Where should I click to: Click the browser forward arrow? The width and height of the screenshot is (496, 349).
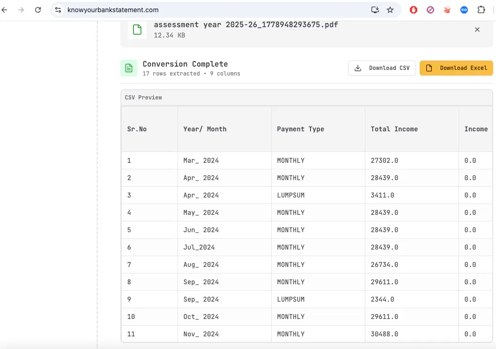click(21, 10)
